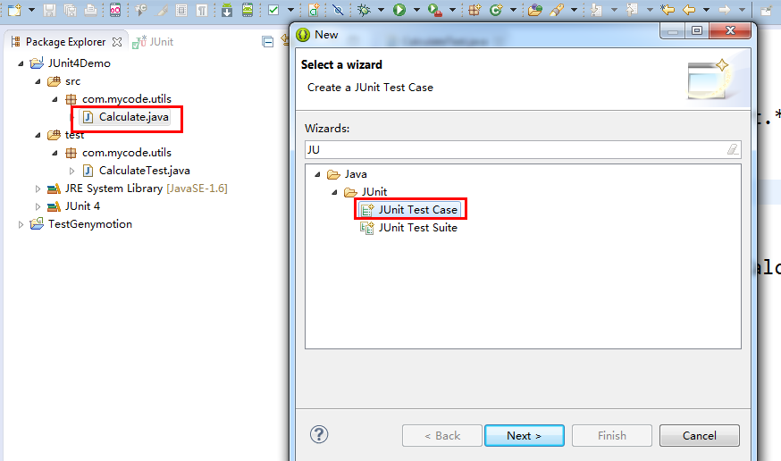Expand the CalculateTest.java node
The height and width of the screenshot is (461, 781).
coord(71,171)
